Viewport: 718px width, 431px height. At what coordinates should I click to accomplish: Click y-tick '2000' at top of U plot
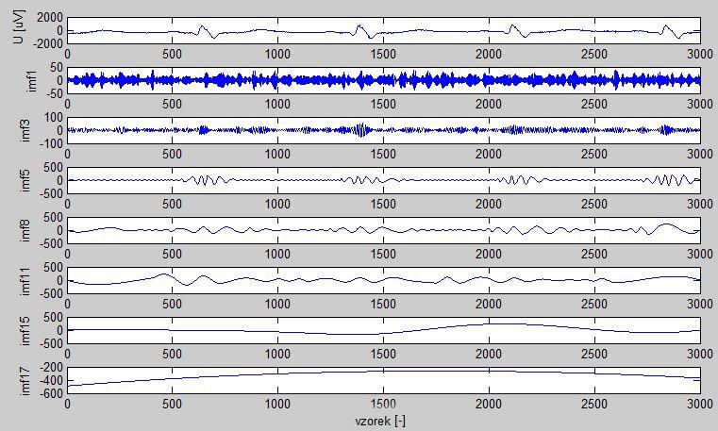pyautogui.click(x=48, y=17)
